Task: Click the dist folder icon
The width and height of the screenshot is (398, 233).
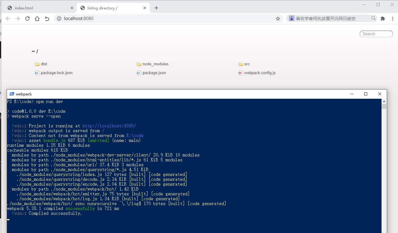Action: coord(37,64)
